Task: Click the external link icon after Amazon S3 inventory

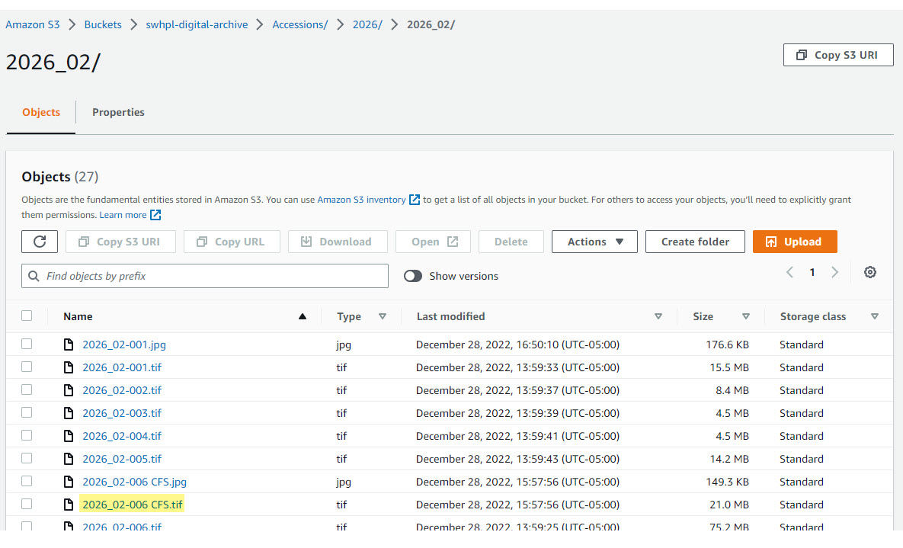Action: point(414,200)
